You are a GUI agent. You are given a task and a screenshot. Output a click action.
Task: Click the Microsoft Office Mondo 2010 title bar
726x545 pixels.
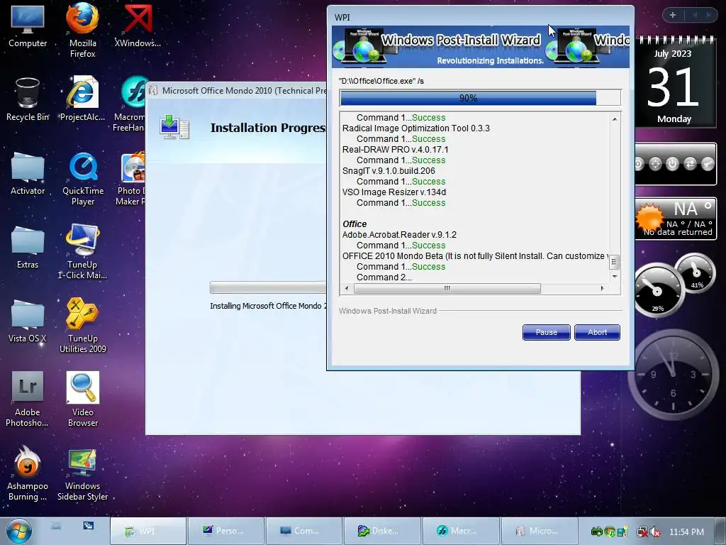(237, 91)
